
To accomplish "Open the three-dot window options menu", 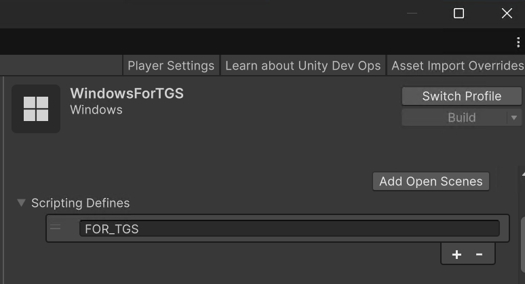I will 518,42.
